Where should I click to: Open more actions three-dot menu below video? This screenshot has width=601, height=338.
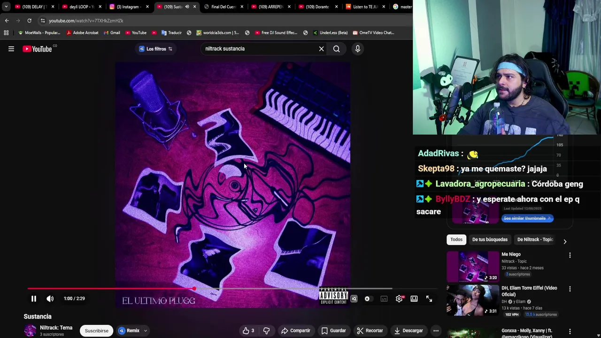pos(436,330)
